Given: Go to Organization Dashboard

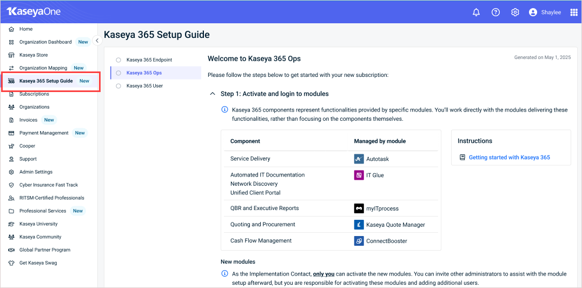Looking at the screenshot, I should pyautogui.click(x=45, y=42).
